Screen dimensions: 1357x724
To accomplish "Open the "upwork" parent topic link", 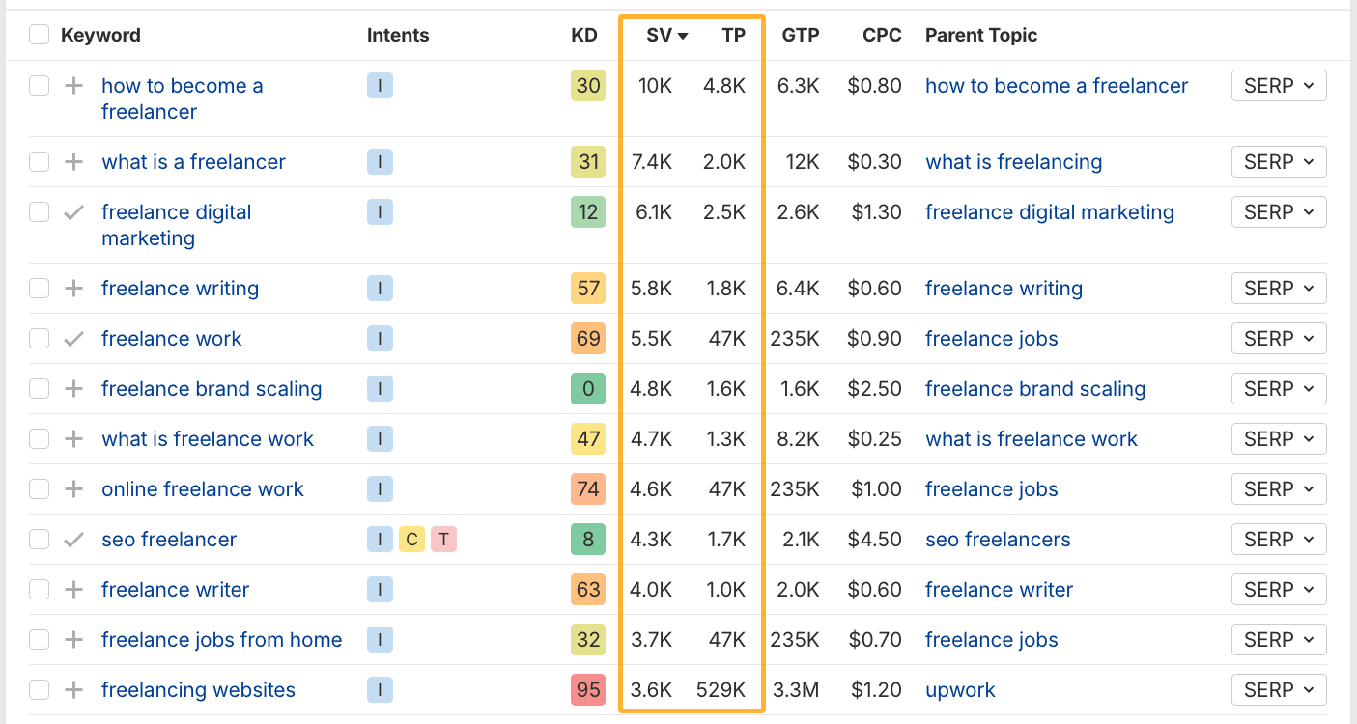I will (x=960, y=689).
